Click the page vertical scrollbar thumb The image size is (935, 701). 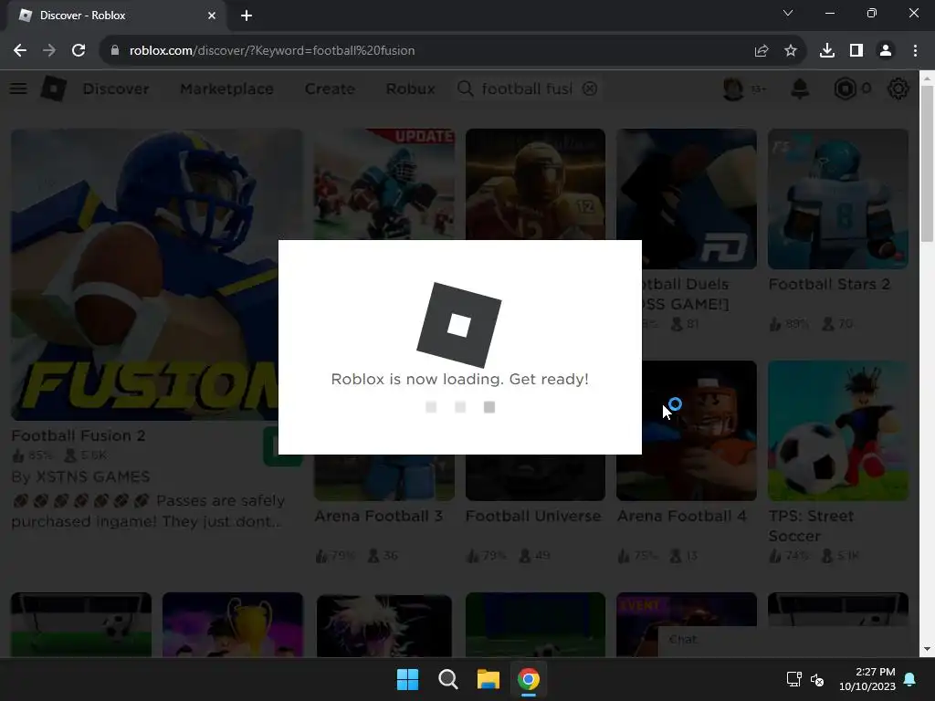(x=927, y=164)
